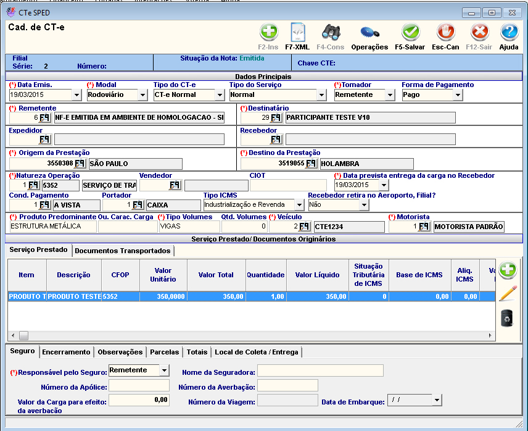Image resolution: width=528 pixels, height=431 pixels.
Task: Open F9 lookup button for Remetente
Action: [45, 118]
